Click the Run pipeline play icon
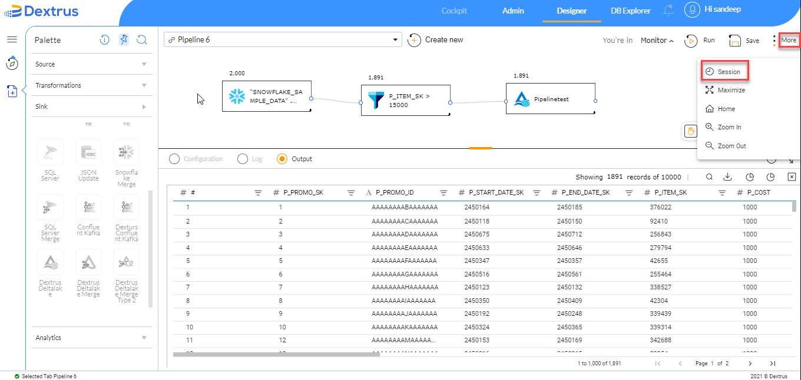The height and width of the screenshot is (380, 801). coord(691,41)
